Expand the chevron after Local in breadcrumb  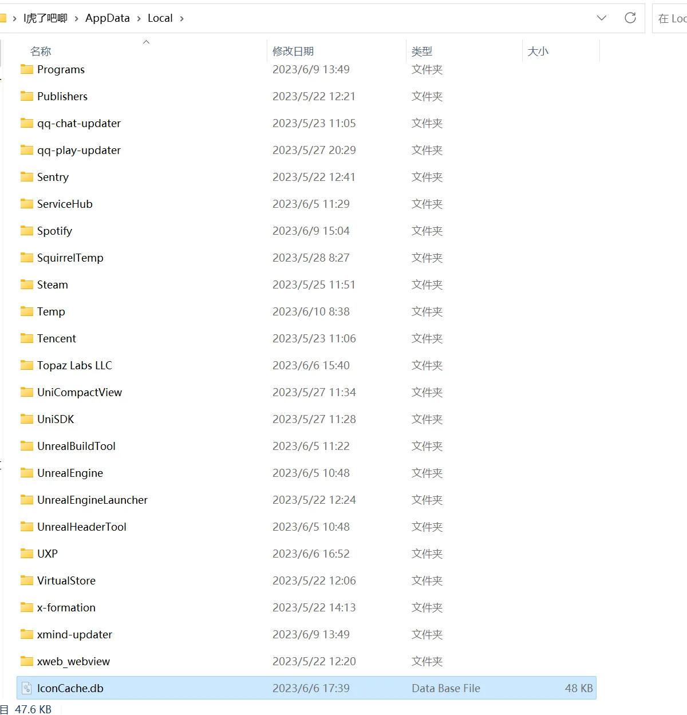182,18
